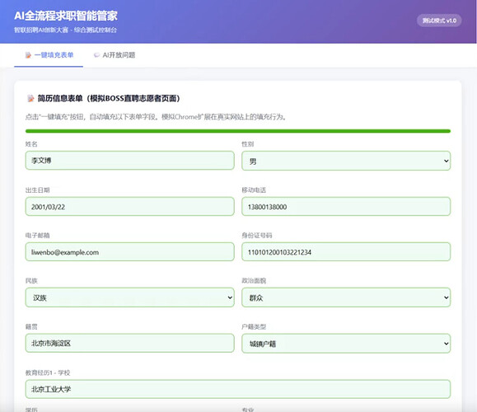Click the chat bubble icon beside AI开放问题
This screenshot has width=477, height=412.
pos(96,55)
